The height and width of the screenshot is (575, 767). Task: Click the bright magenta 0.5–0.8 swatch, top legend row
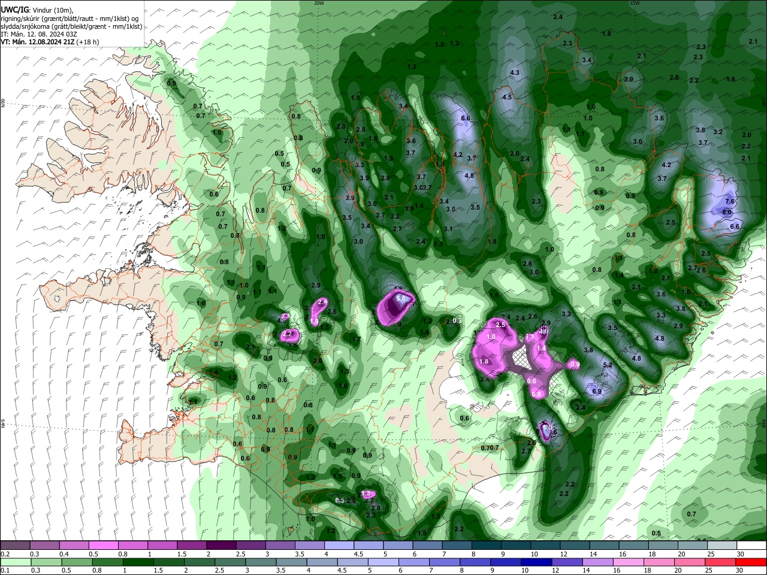coord(103,546)
